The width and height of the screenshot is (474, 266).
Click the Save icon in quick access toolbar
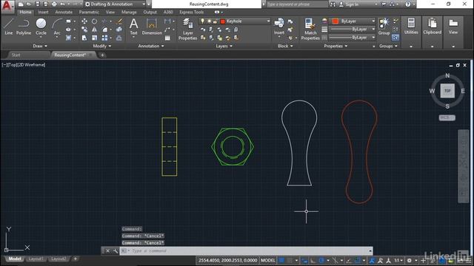pyautogui.click(x=38, y=4)
